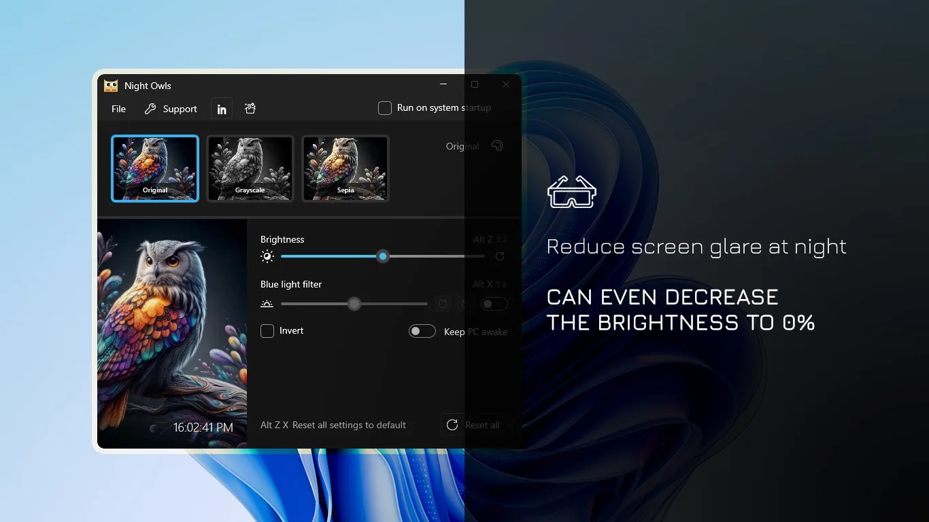Open the File menu
The image size is (929, 522).
118,109
